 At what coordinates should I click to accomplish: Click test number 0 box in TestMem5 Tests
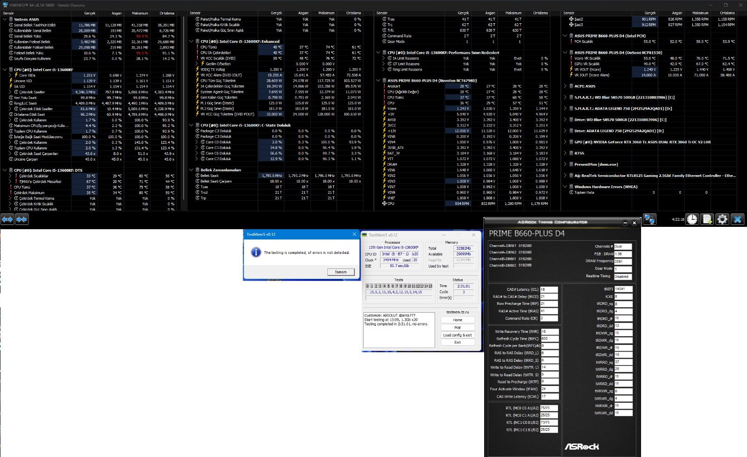(367, 286)
